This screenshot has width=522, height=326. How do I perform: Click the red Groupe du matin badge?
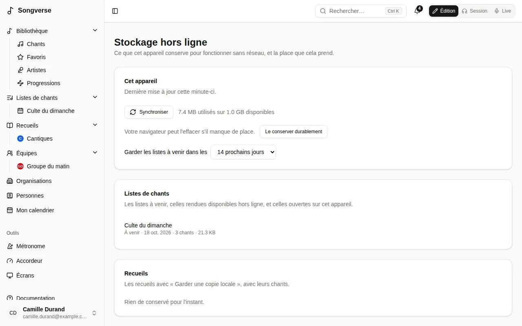click(20, 166)
